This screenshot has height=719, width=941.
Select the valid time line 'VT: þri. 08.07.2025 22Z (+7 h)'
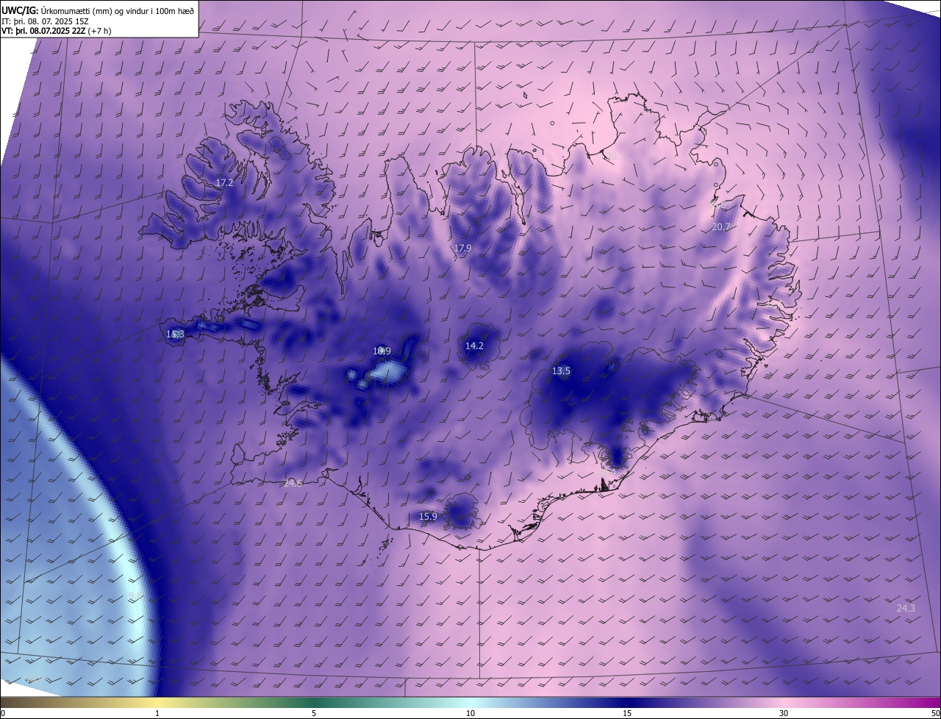point(58,32)
